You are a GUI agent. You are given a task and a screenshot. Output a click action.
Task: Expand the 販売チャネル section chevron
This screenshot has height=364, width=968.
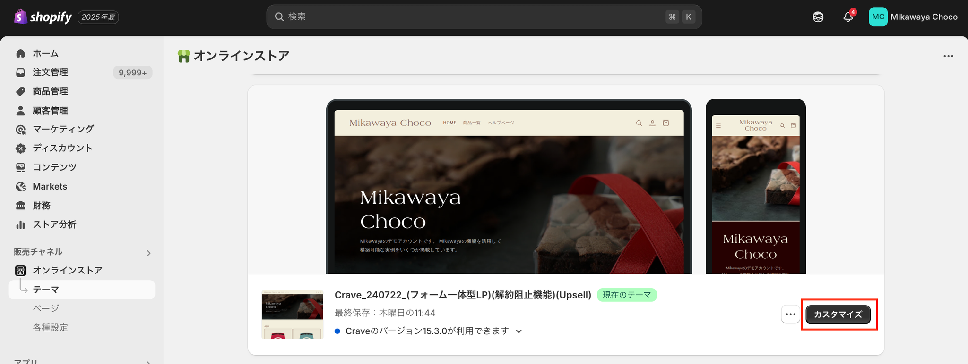tap(148, 253)
